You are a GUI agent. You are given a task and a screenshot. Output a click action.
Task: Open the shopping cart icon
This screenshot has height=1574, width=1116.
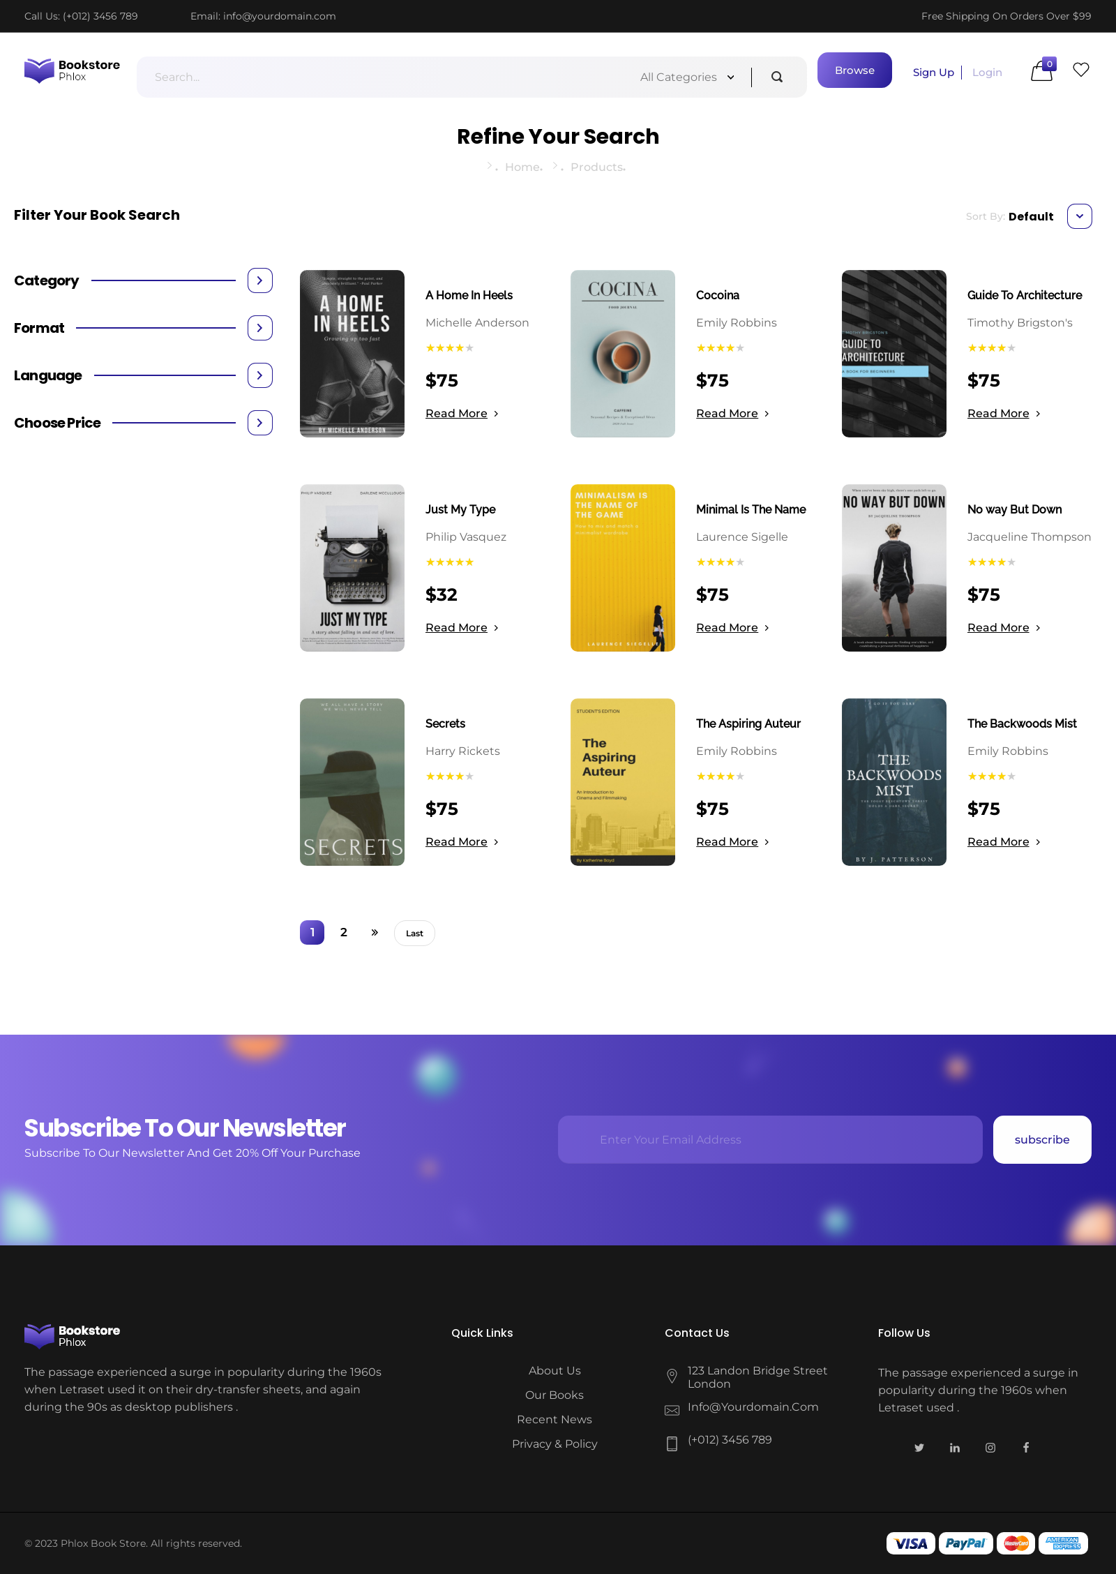(x=1042, y=70)
